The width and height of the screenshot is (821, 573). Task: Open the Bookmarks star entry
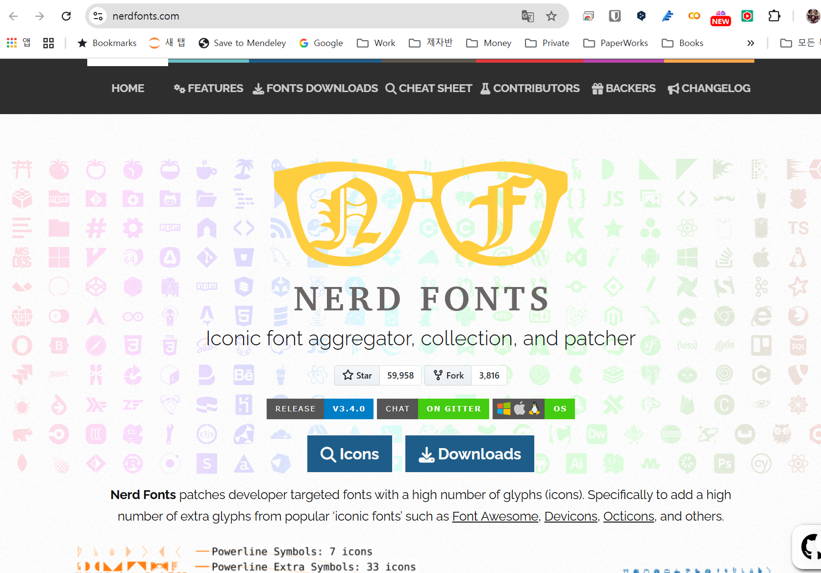107,43
